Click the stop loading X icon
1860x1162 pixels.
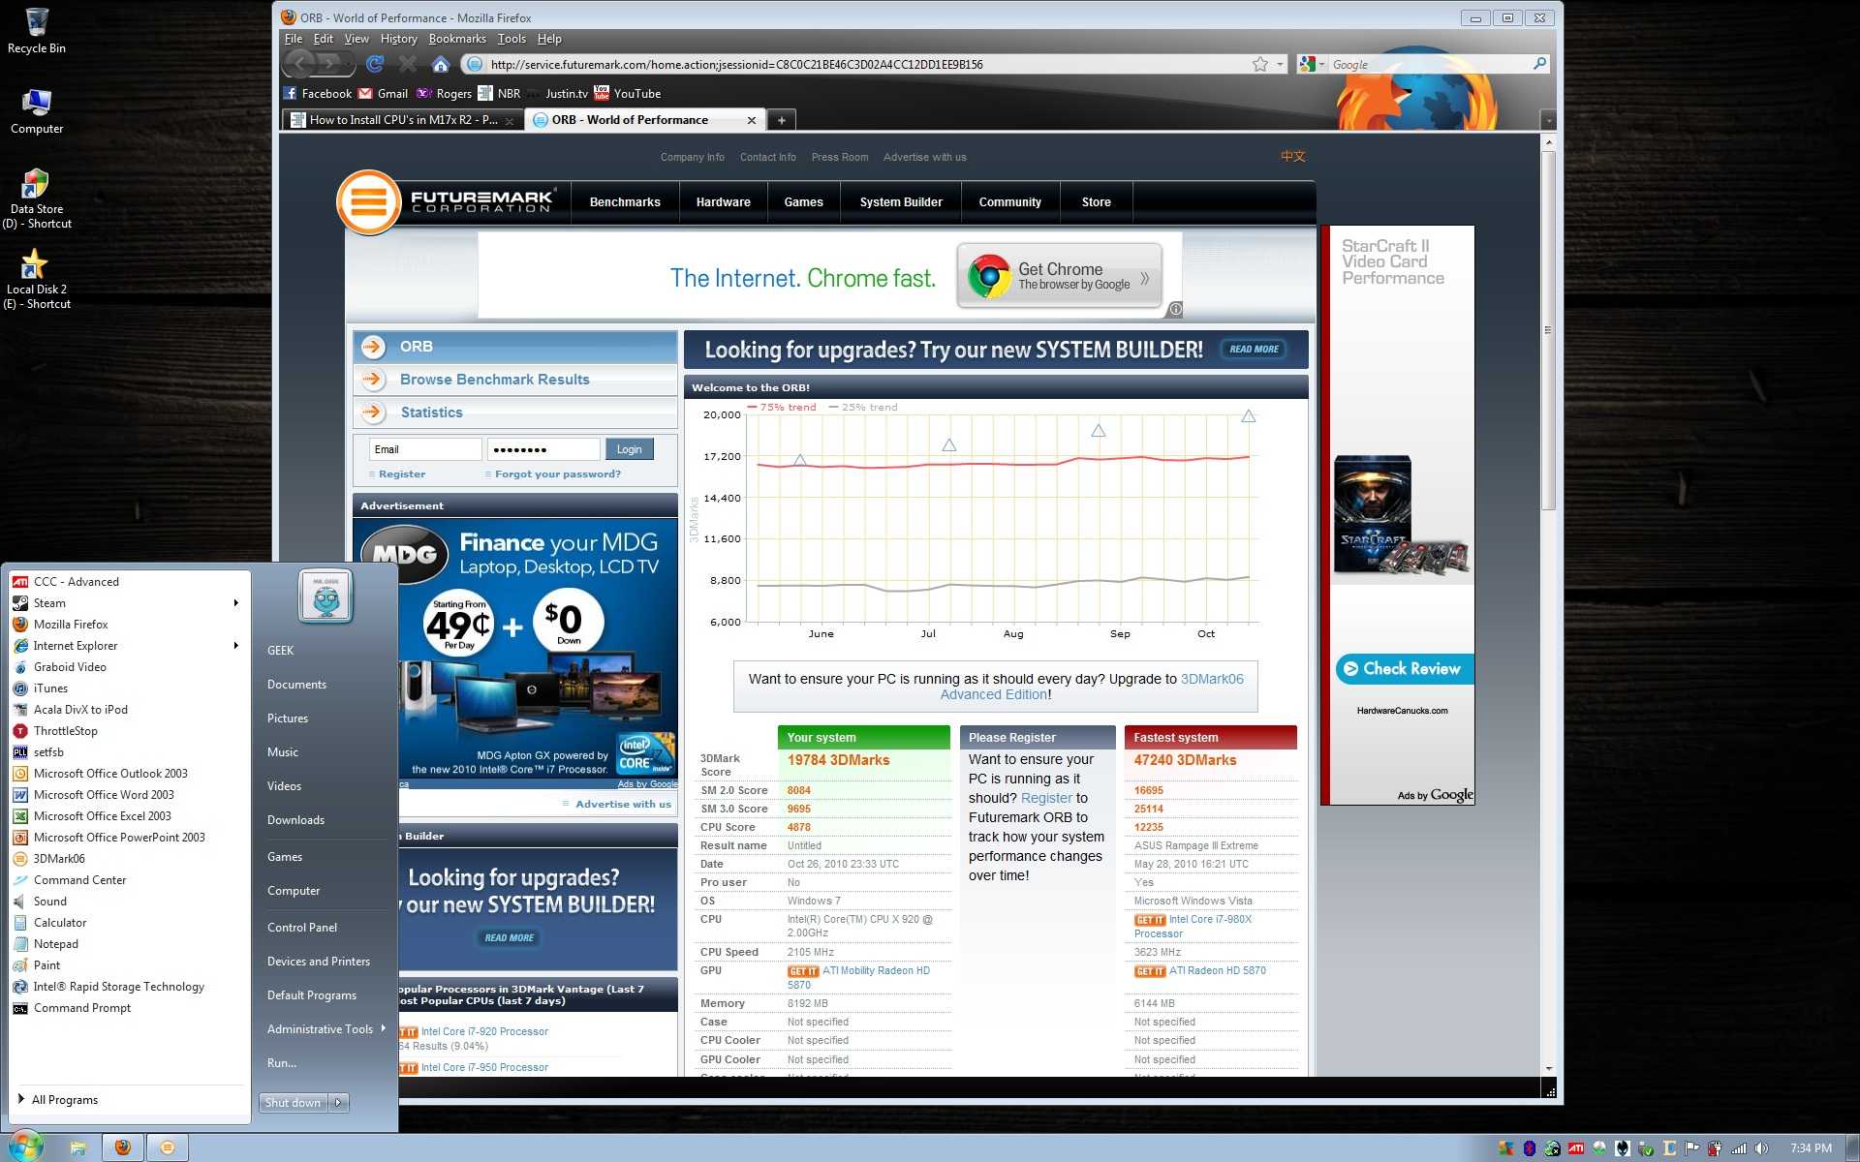pyautogui.click(x=408, y=64)
